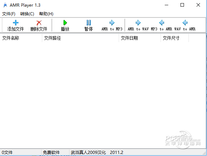The image size is (207, 156).
Task: Sort by the 文件尺寸 column header
Action: point(175,38)
